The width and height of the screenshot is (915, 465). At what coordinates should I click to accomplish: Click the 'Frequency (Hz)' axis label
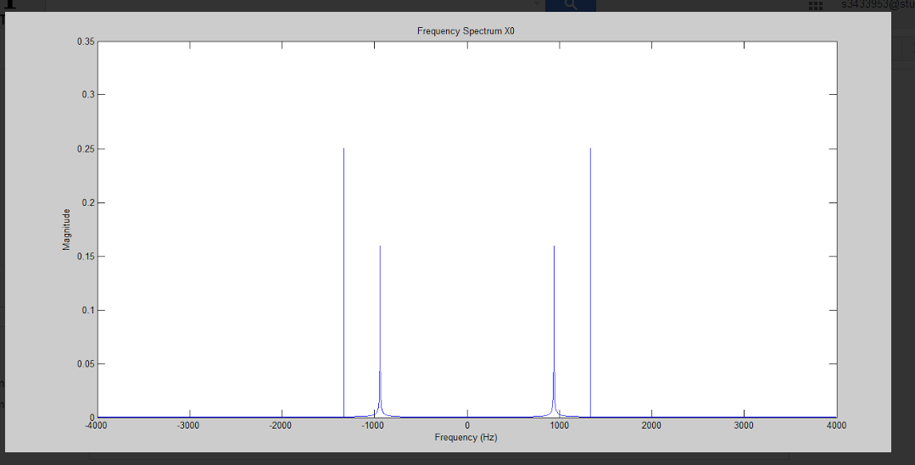pos(466,437)
